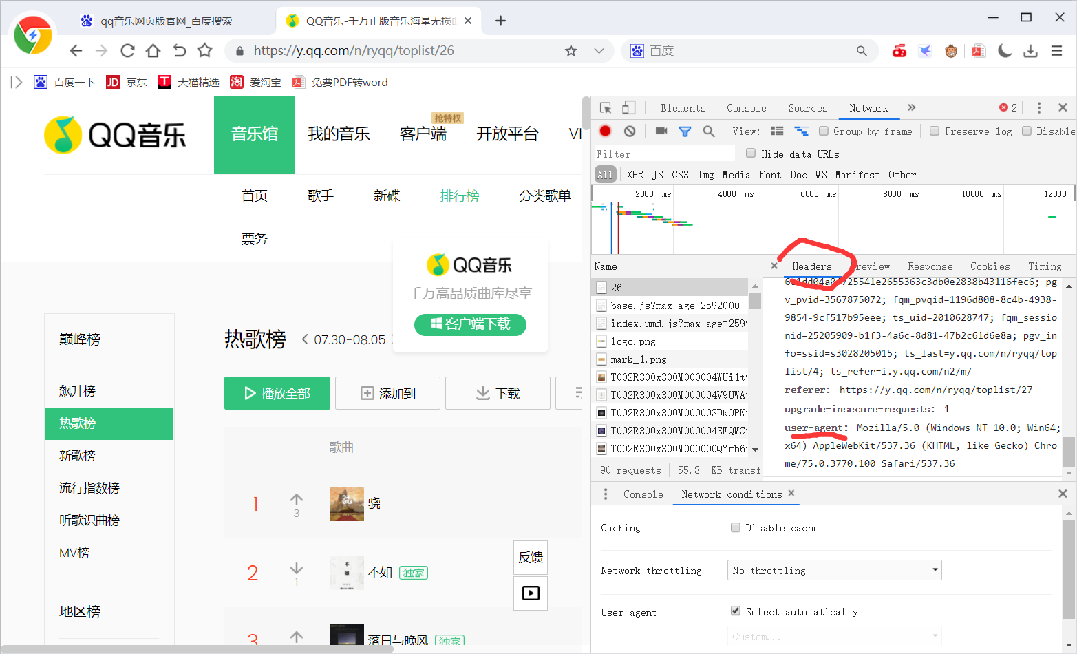The image size is (1077, 654).
Task: Open DevTools three-dot options menu
Action: pos(1039,107)
